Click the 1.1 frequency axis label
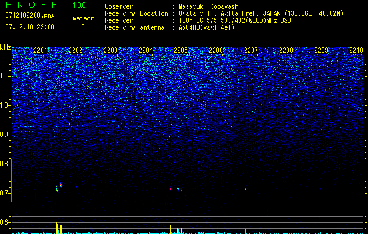 [5, 76]
